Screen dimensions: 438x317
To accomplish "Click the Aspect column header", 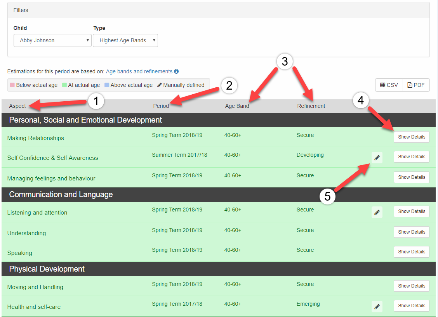I will [x=17, y=106].
